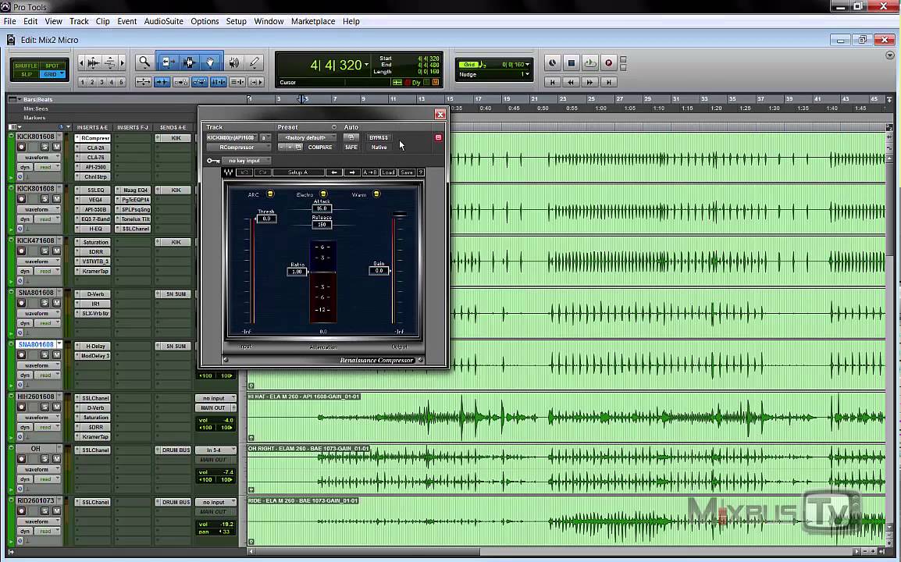Click the Waves previous setup arrow

click(334, 173)
